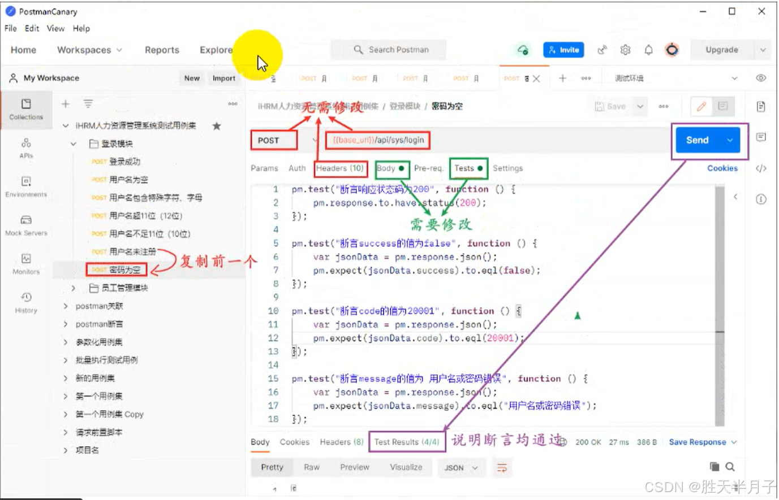779x500 pixels.
Task: Open the History sidebar panel
Action: [26, 302]
